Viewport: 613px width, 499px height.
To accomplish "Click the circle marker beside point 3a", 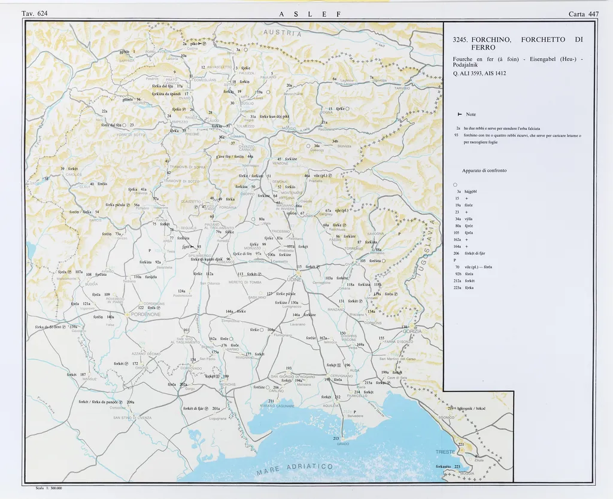I will [x=245, y=50].
